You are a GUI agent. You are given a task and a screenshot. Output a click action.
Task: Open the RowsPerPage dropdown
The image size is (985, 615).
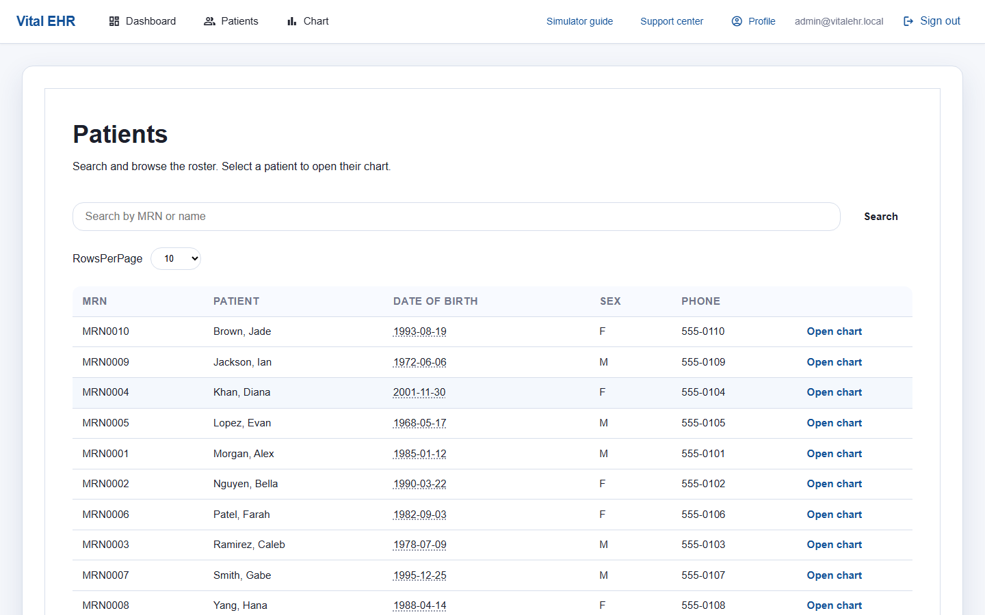pos(176,258)
